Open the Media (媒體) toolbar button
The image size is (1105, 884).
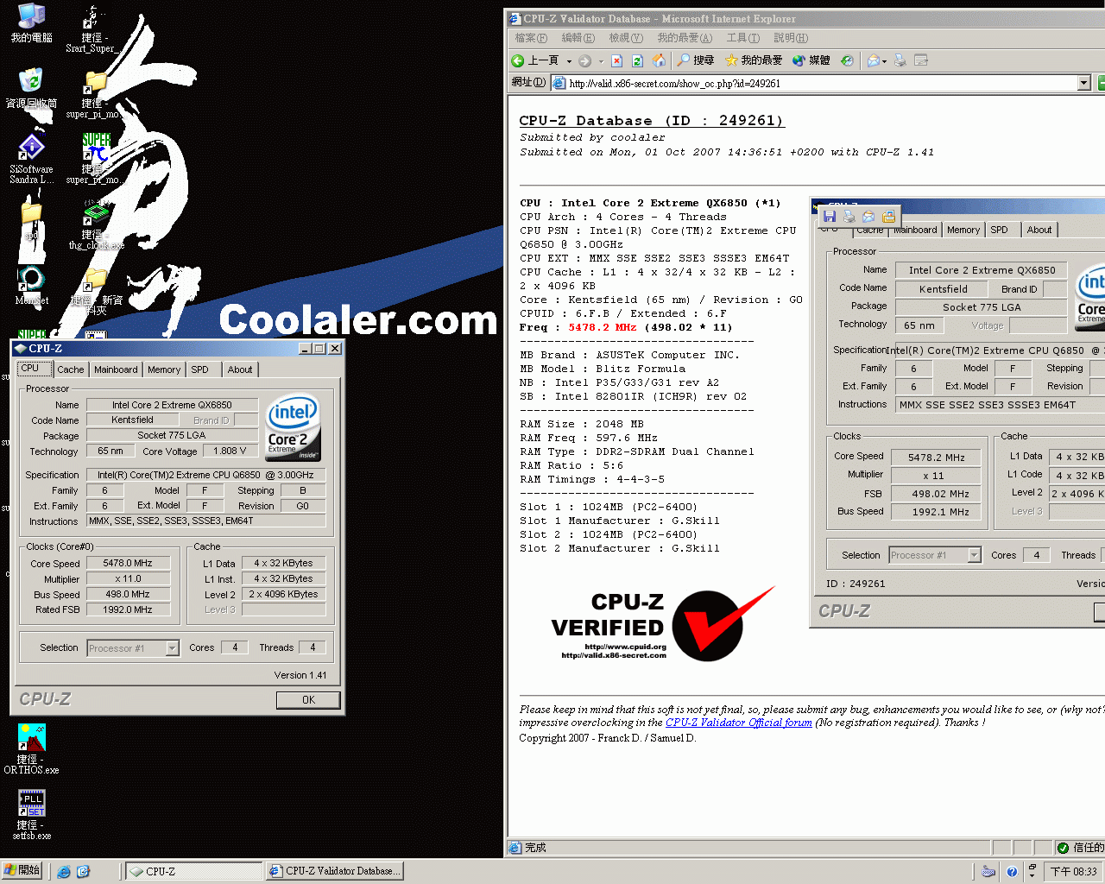click(811, 60)
